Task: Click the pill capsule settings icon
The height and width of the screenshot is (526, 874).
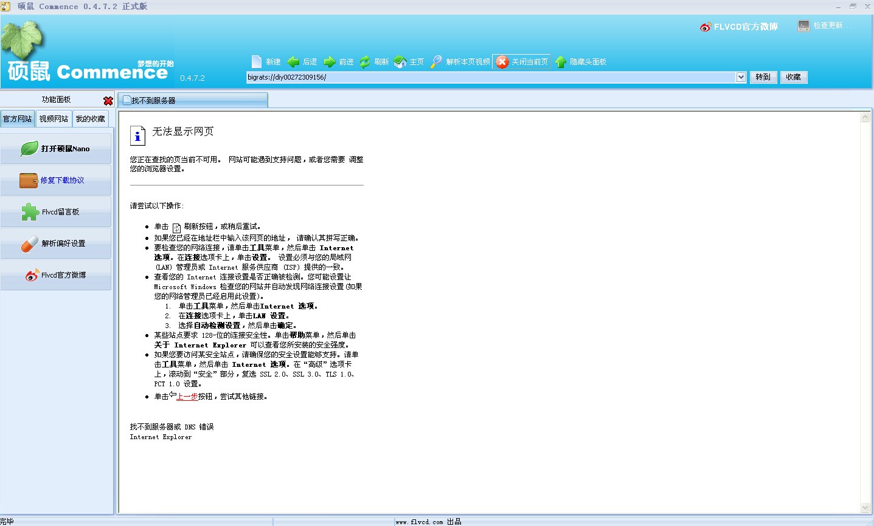Action: (x=29, y=244)
